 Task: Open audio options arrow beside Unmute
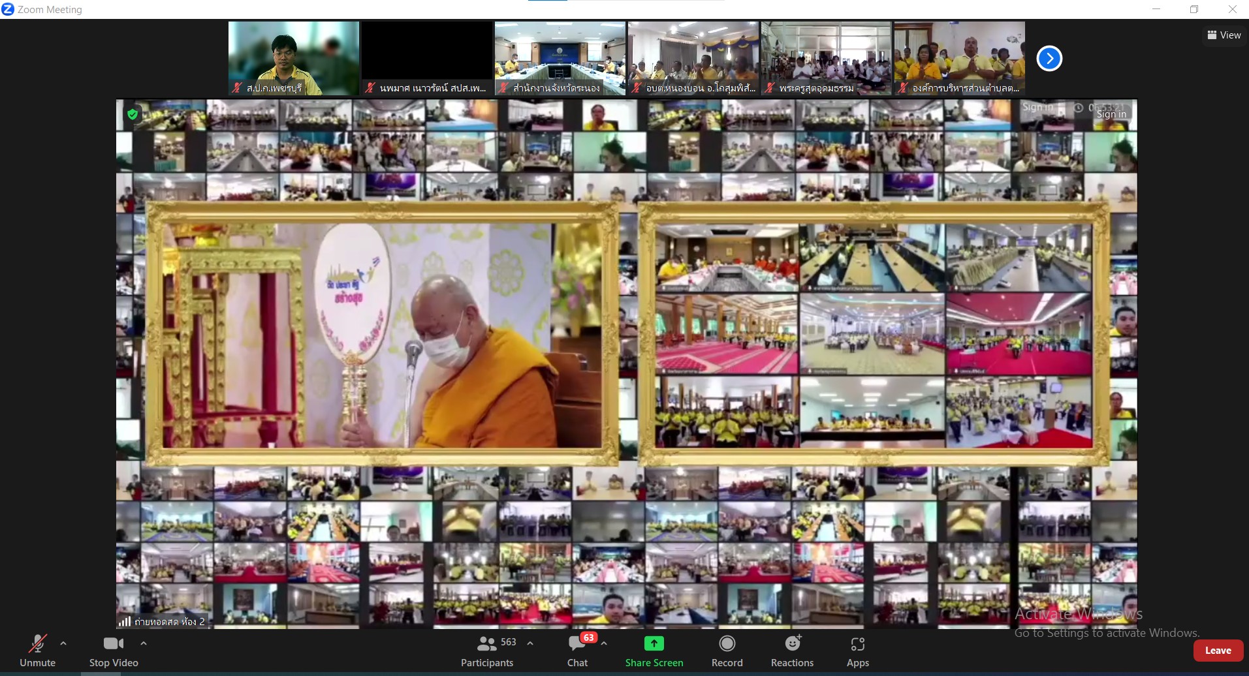point(63,643)
